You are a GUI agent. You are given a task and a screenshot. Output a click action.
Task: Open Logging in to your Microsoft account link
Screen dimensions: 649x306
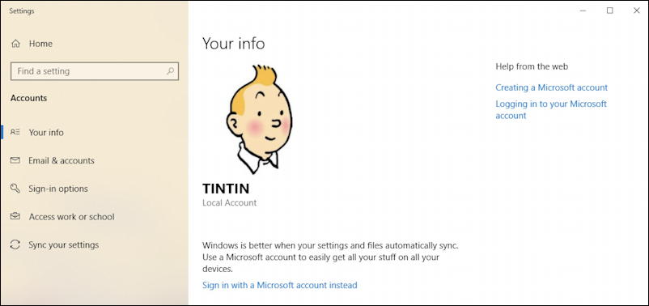[x=551, y=110]
